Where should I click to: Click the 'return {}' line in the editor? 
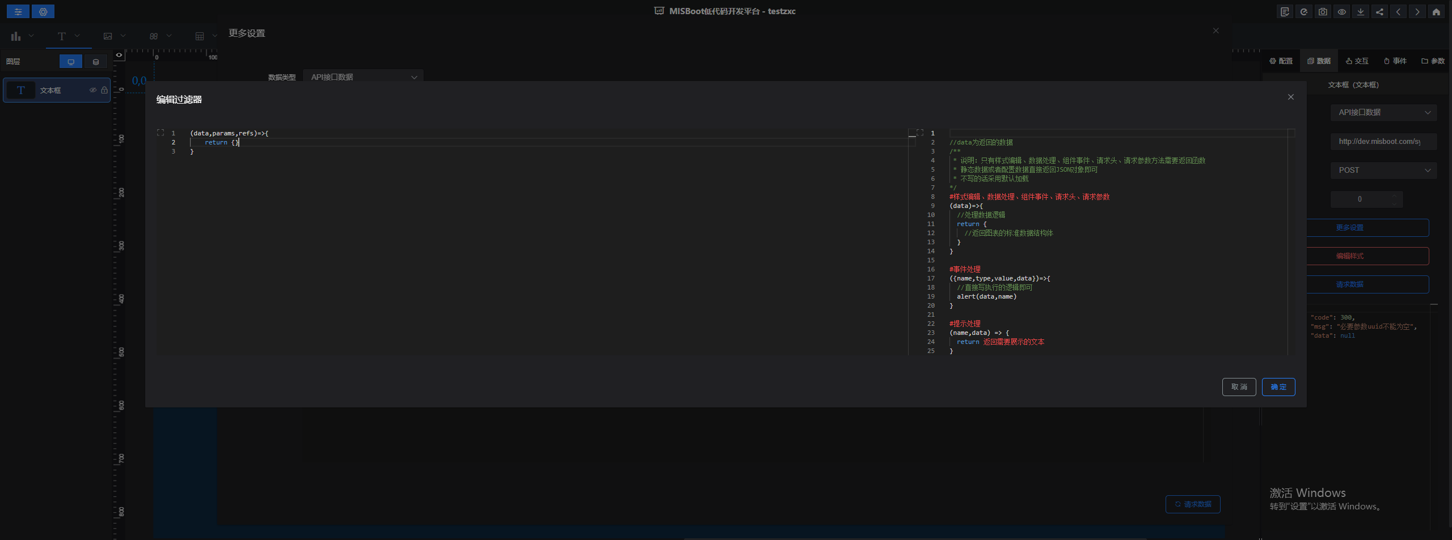click(222, 143)
